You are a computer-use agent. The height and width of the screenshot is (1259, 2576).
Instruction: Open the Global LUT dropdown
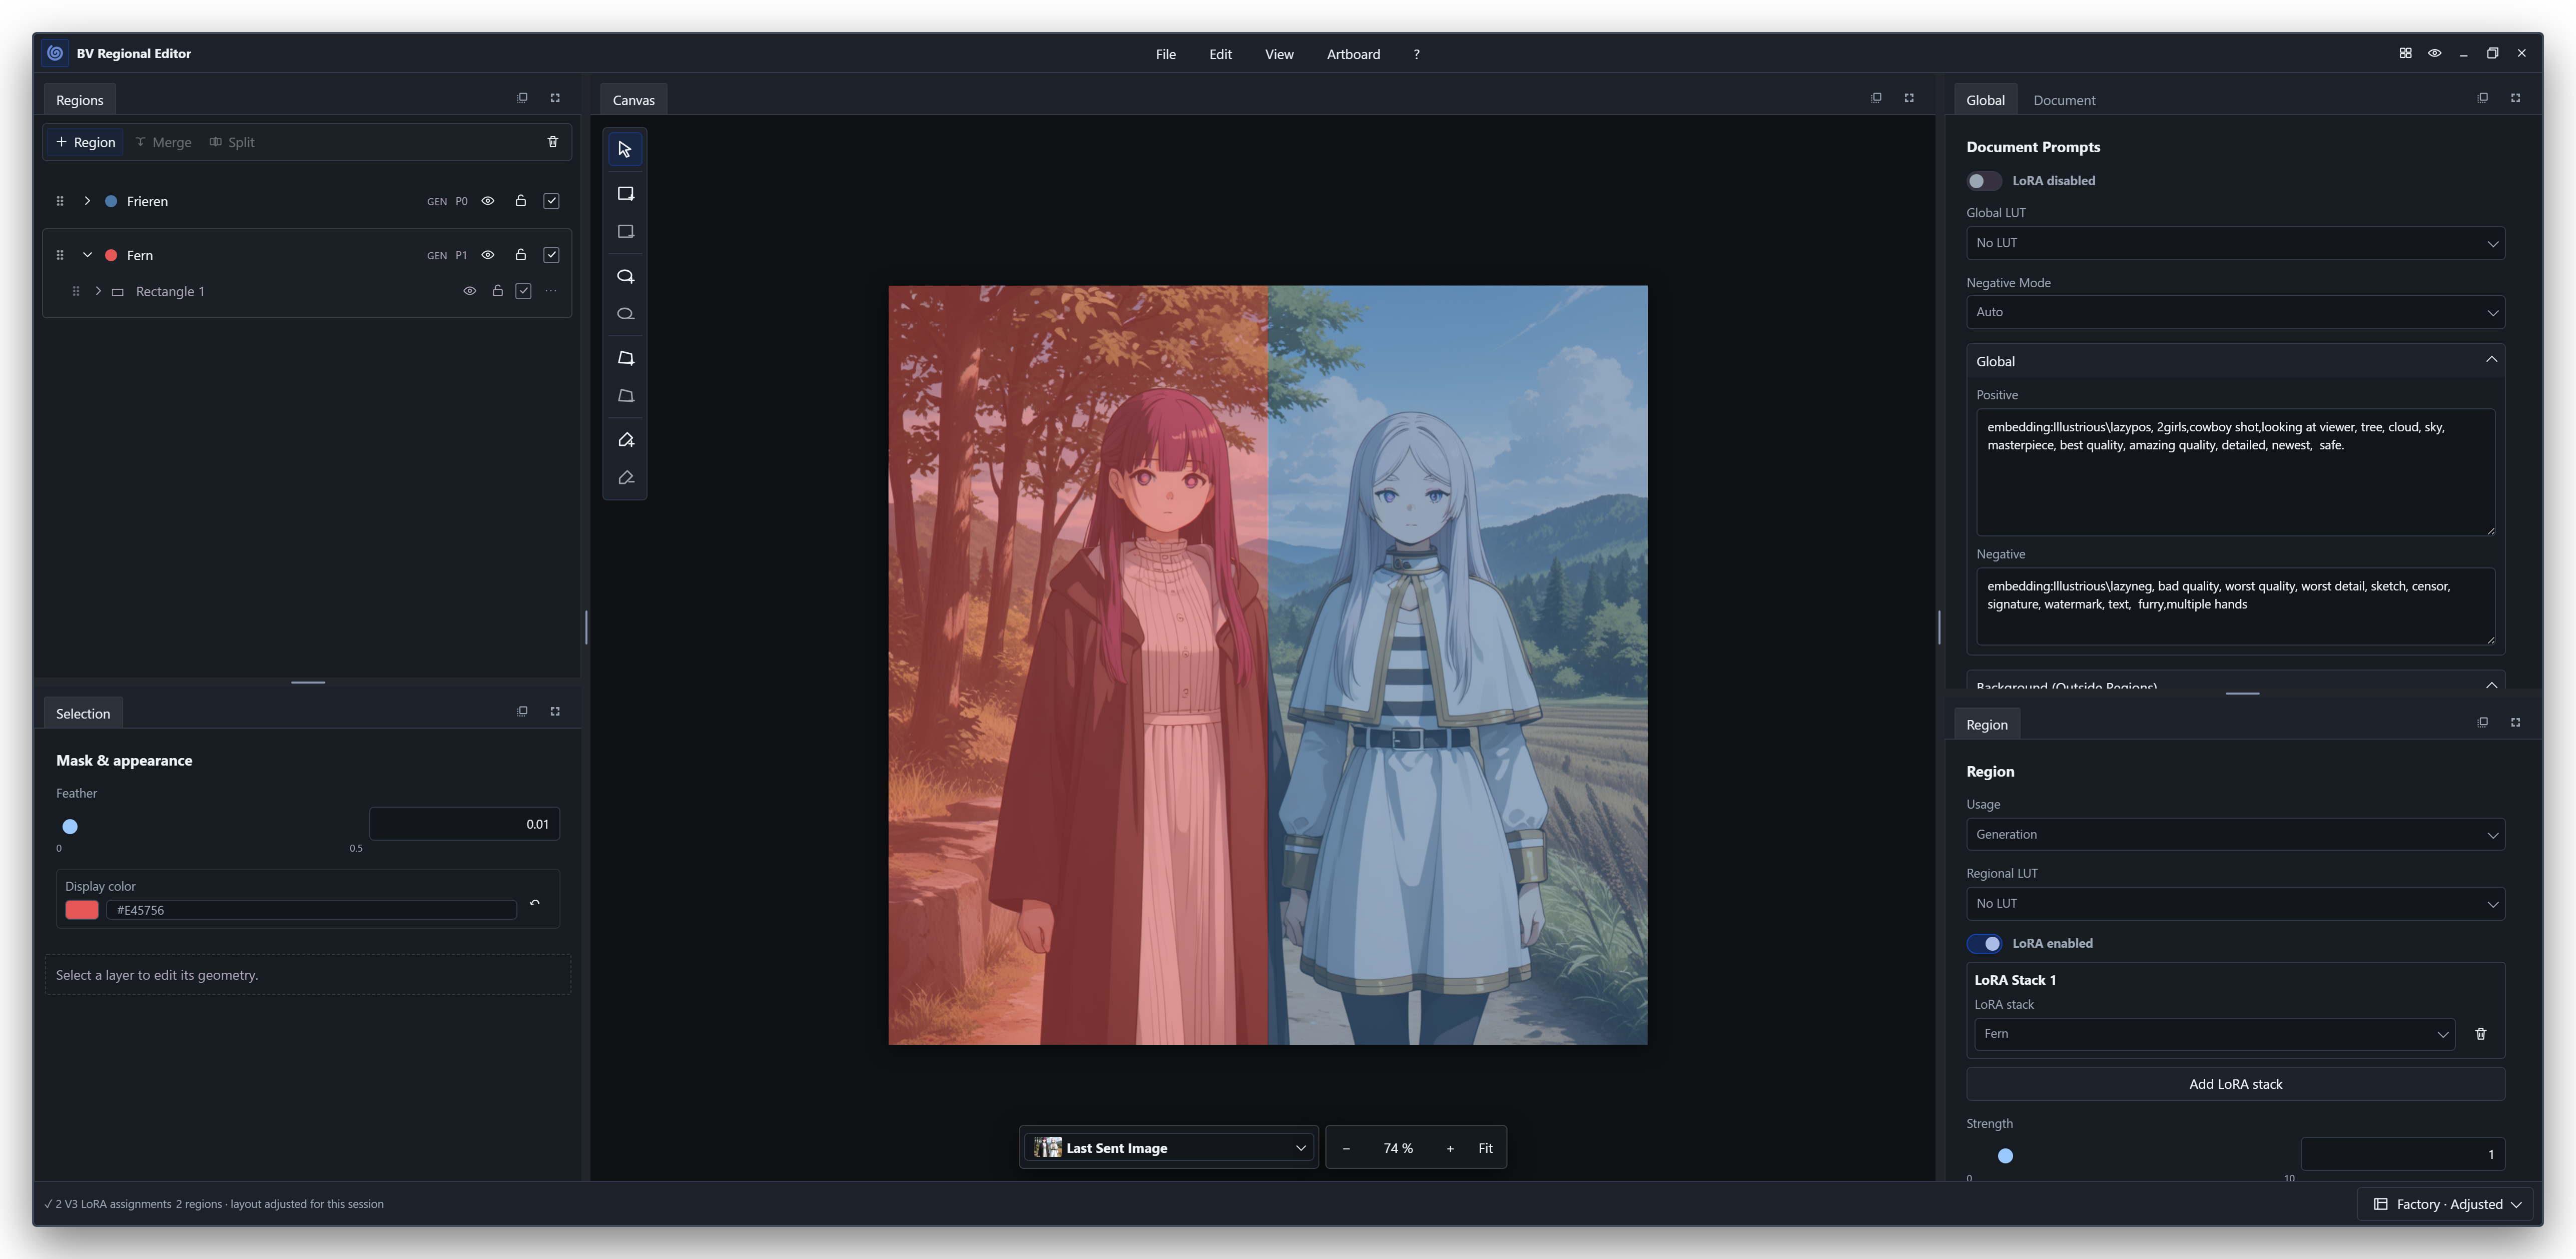(x=2235, y=243)
